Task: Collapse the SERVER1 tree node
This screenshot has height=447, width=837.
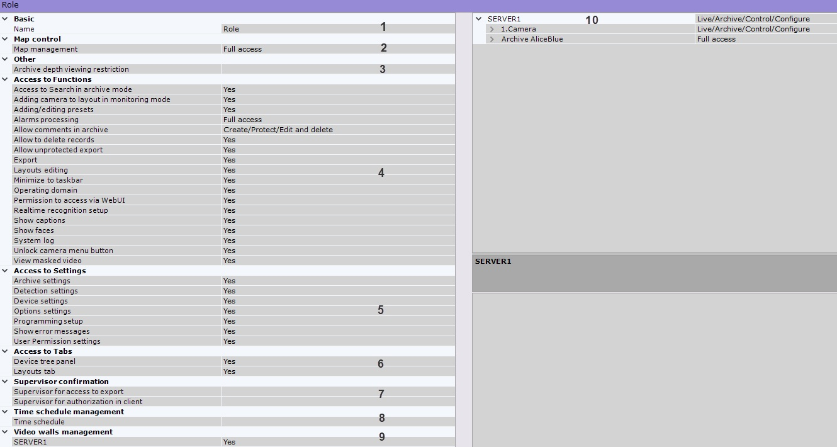Action: click(x=479, y=19)
